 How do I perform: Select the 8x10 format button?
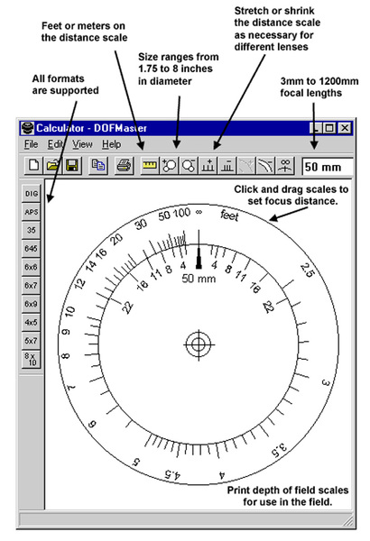[32, 359]
